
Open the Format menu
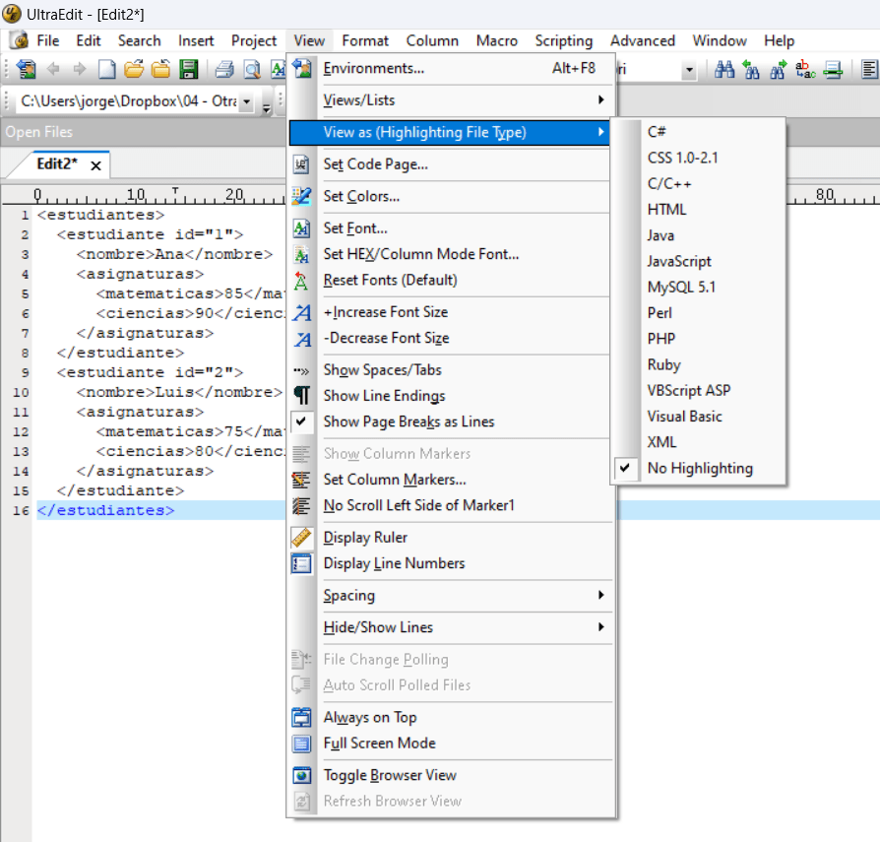click(x=365, y=40)
